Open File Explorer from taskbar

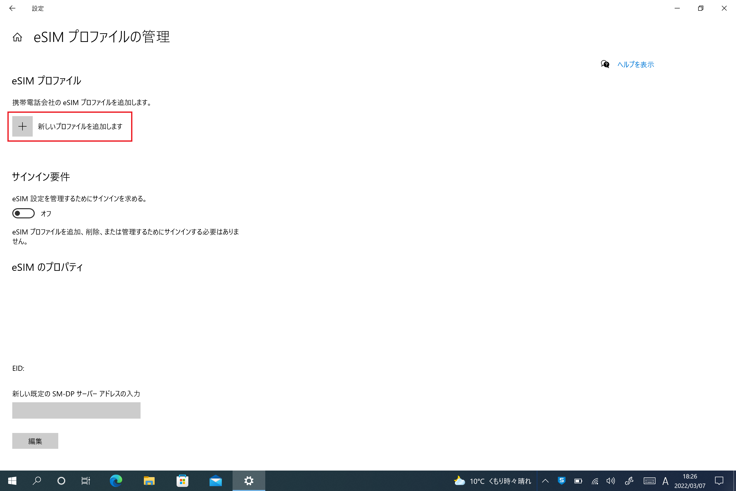click(149, 481)
